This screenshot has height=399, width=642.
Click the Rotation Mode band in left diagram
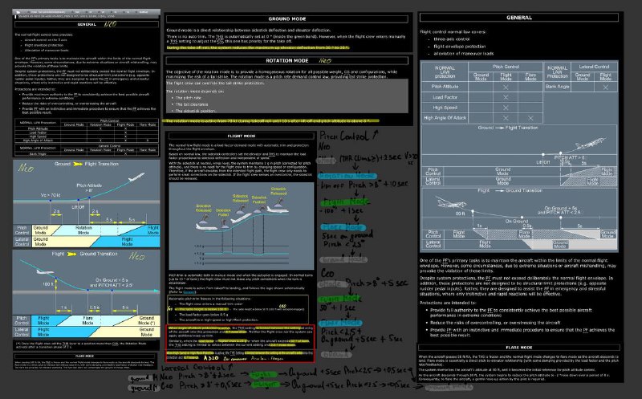[x=83, y=230]
